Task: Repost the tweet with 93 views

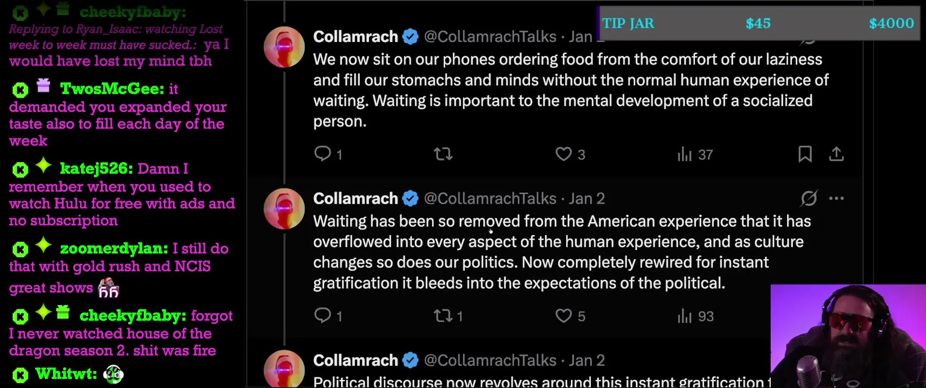Action: pos(443,316)
